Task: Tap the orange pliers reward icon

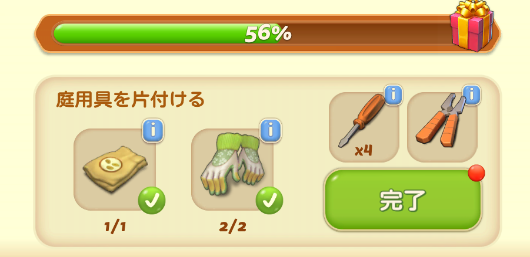Action: (x=440, y=120)
